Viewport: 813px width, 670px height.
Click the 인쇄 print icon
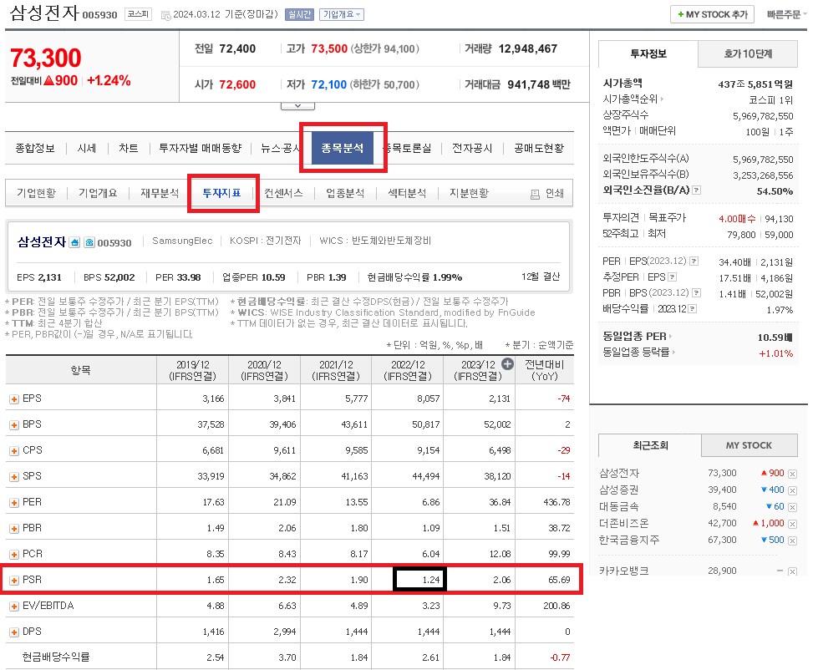[535, 195]
